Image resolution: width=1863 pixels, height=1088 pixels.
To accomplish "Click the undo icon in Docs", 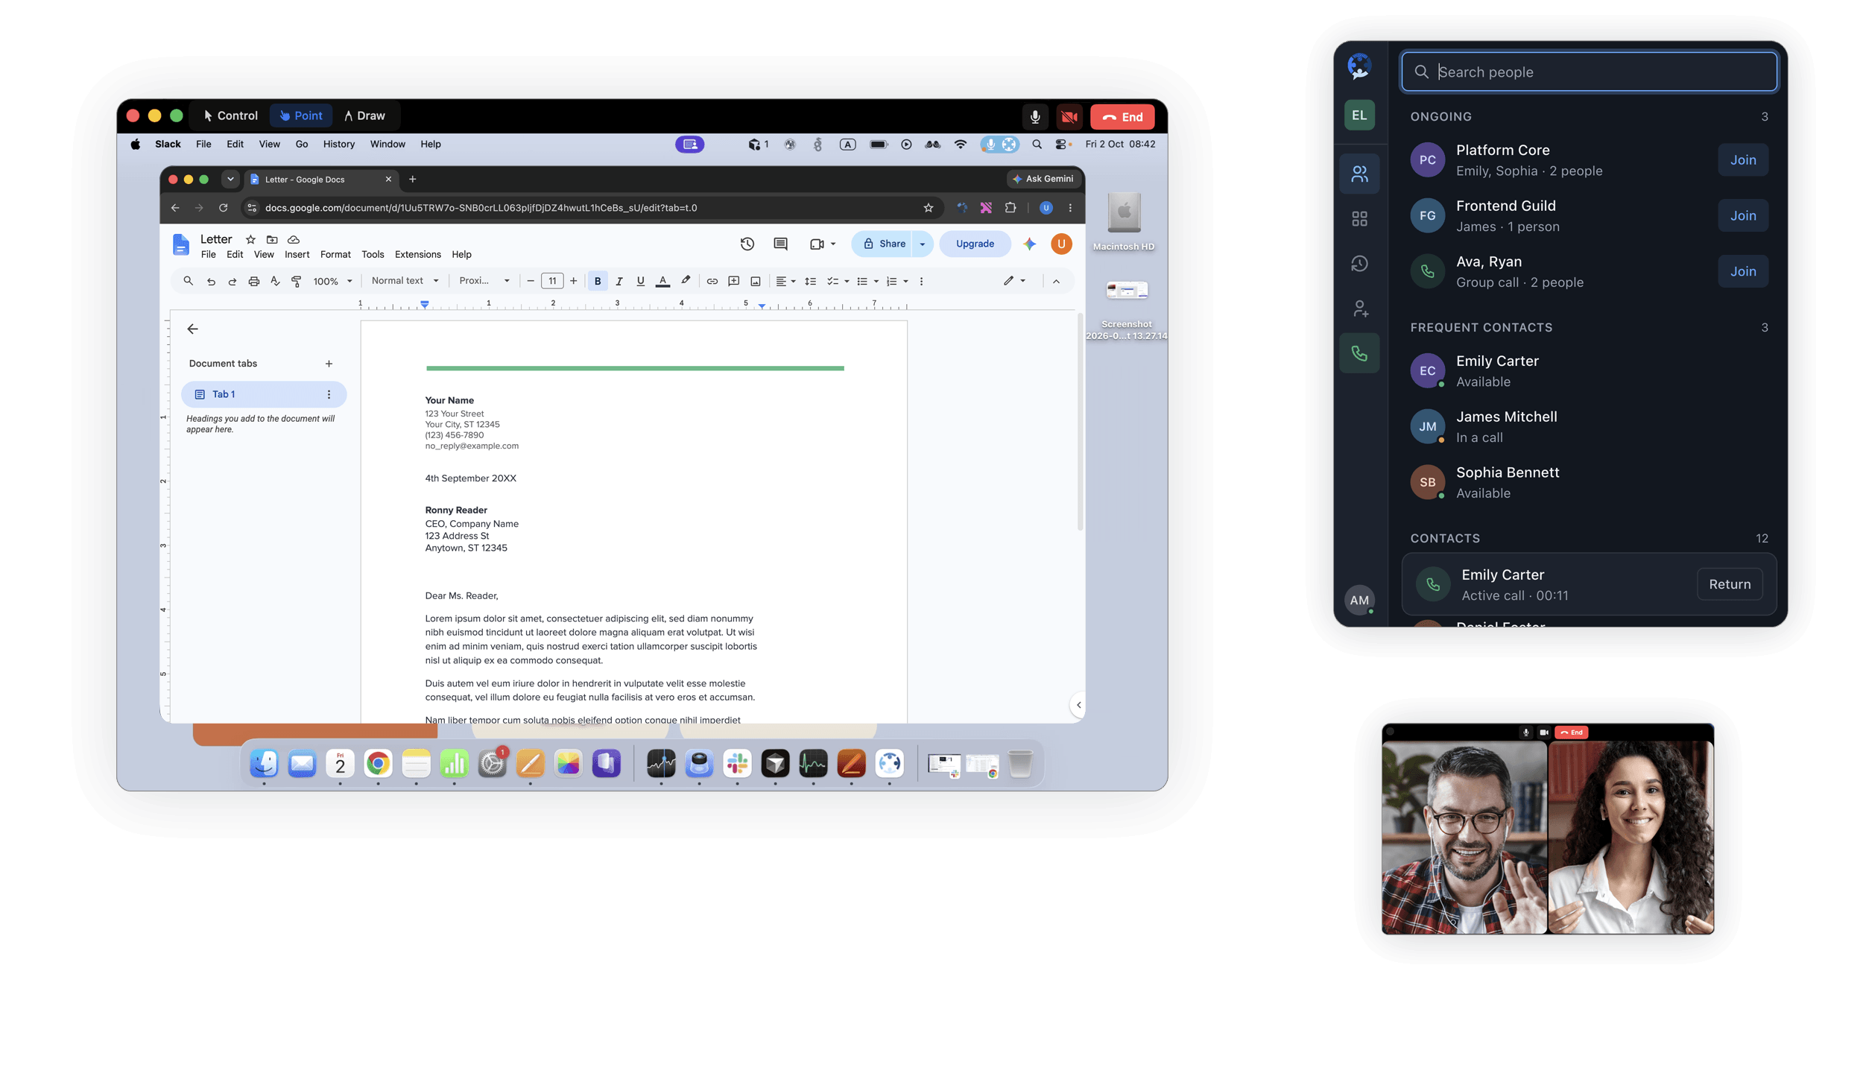I will pyautogui.click(x=211, y=281).
